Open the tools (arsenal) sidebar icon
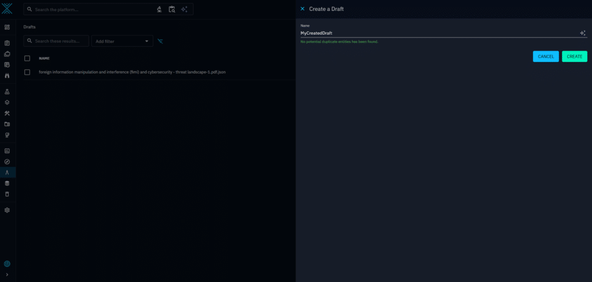The width and height of the screenshot is (592, 282). pyautogui.click(x=8, y=113)
